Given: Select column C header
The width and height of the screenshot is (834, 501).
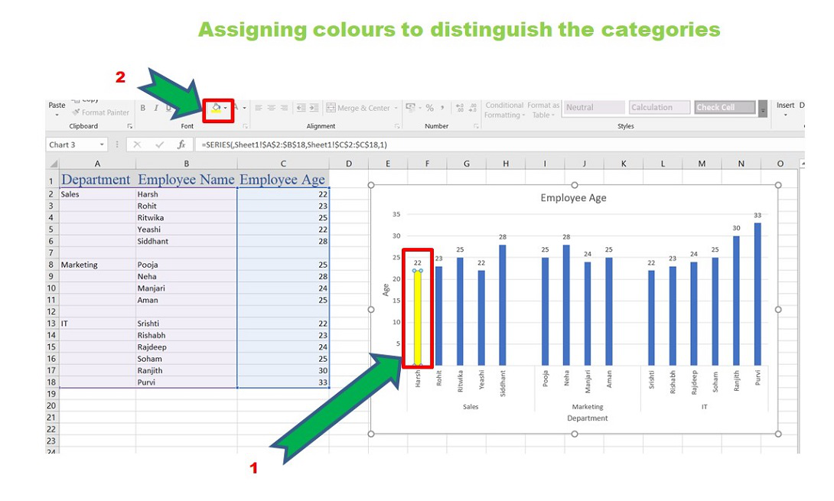Looking at the screenshot, I should [x=283, y=164].
